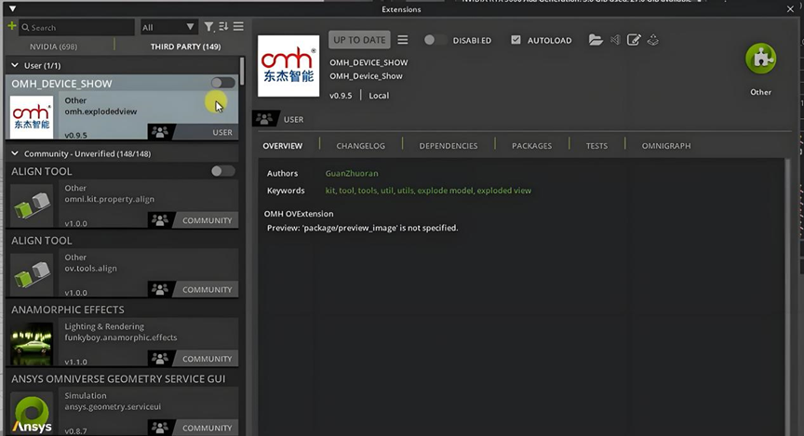
Task: Click the Anamorphic Effects car thumbnail
Action: (x=32, y=343)
